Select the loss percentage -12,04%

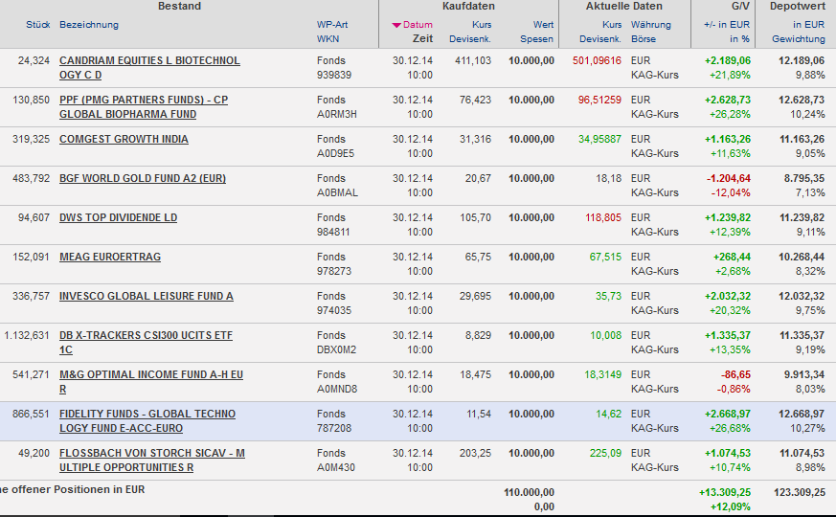coord(731,193)
